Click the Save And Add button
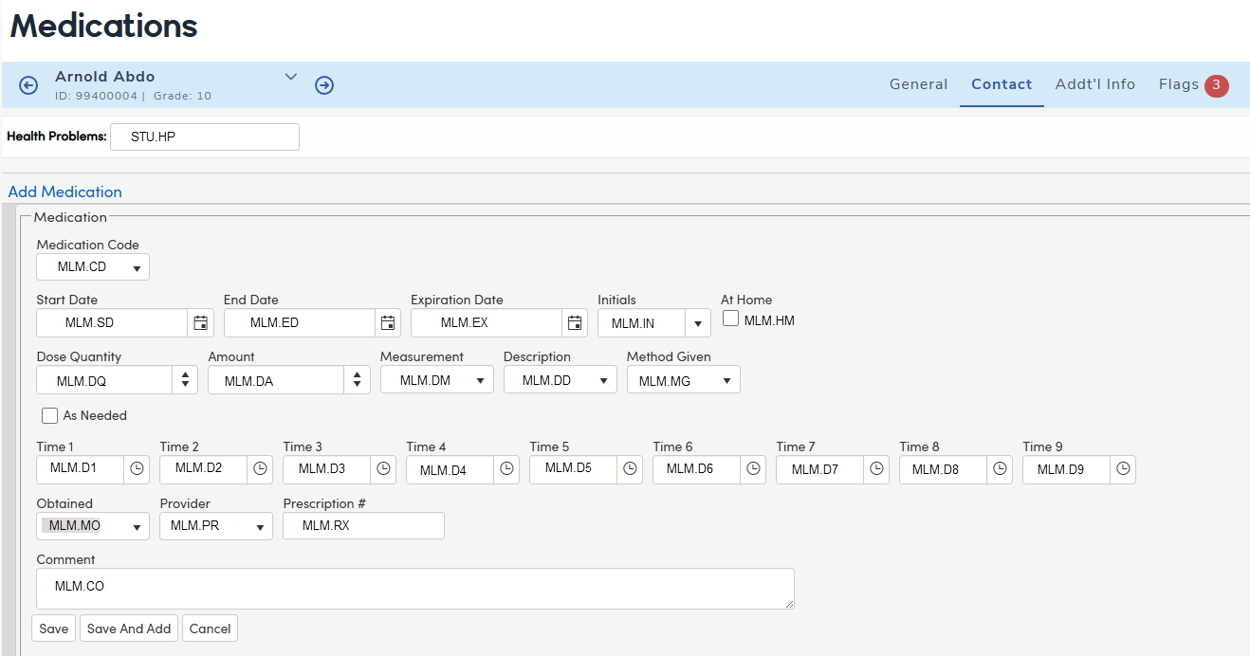 129,629
